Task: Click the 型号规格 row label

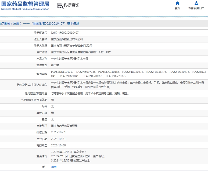Action: [42, 74]
